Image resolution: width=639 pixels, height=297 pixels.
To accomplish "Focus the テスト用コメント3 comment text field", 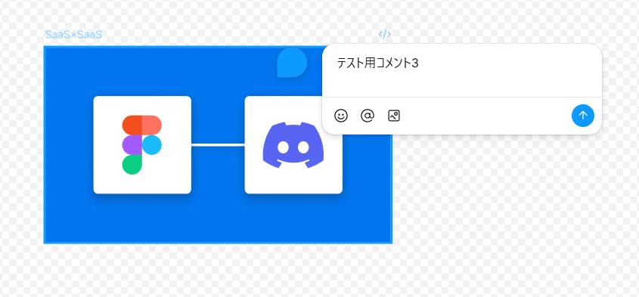I will click(462, 70).
